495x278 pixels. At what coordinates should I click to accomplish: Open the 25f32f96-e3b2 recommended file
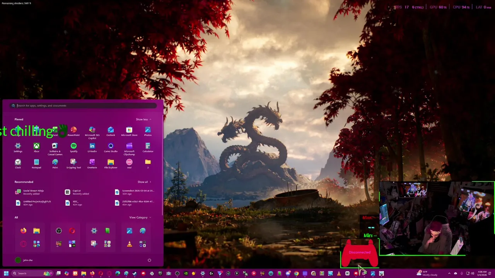tap(135, 203)
